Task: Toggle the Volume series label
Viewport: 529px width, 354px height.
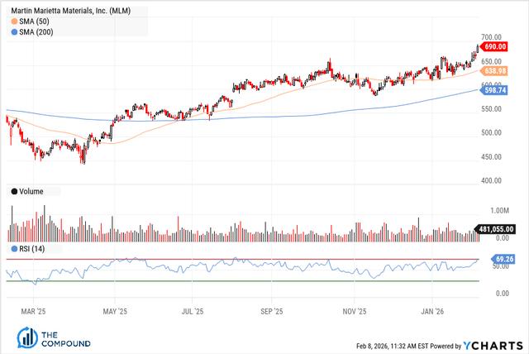Action: 31,191
